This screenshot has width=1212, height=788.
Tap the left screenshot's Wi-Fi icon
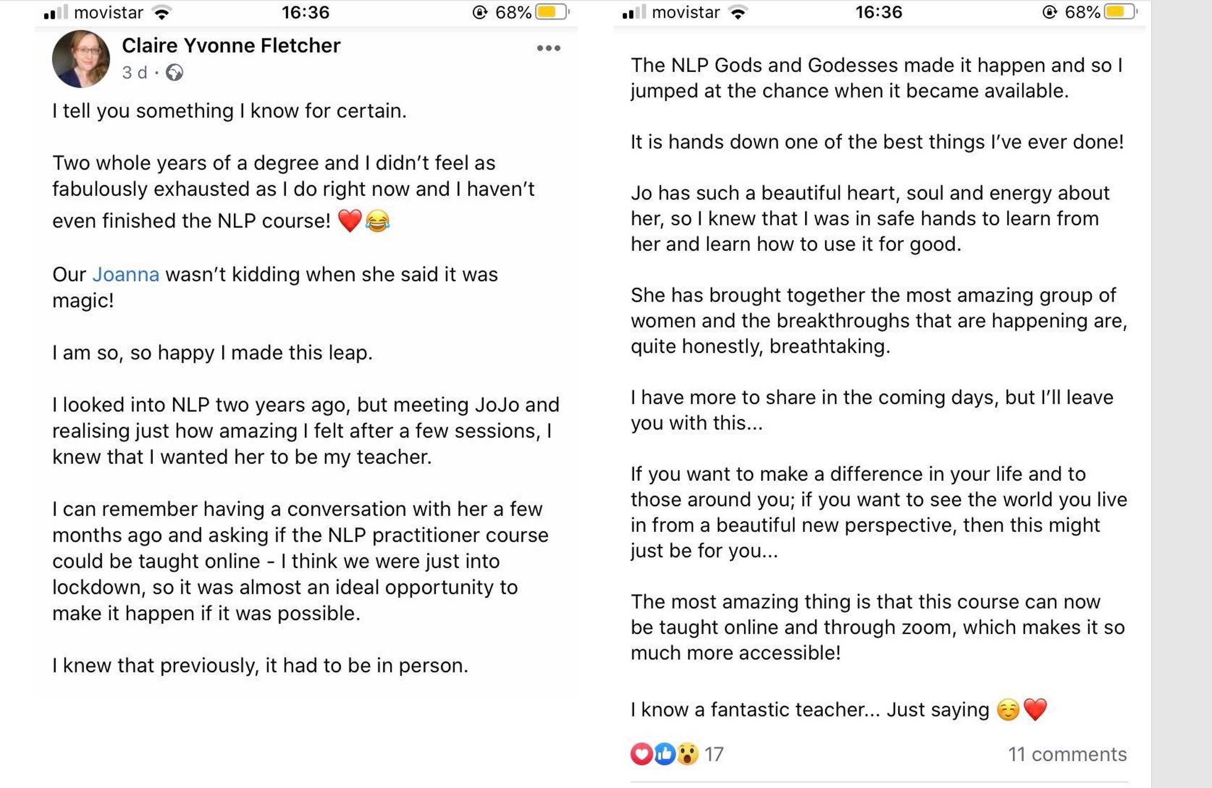162,12
